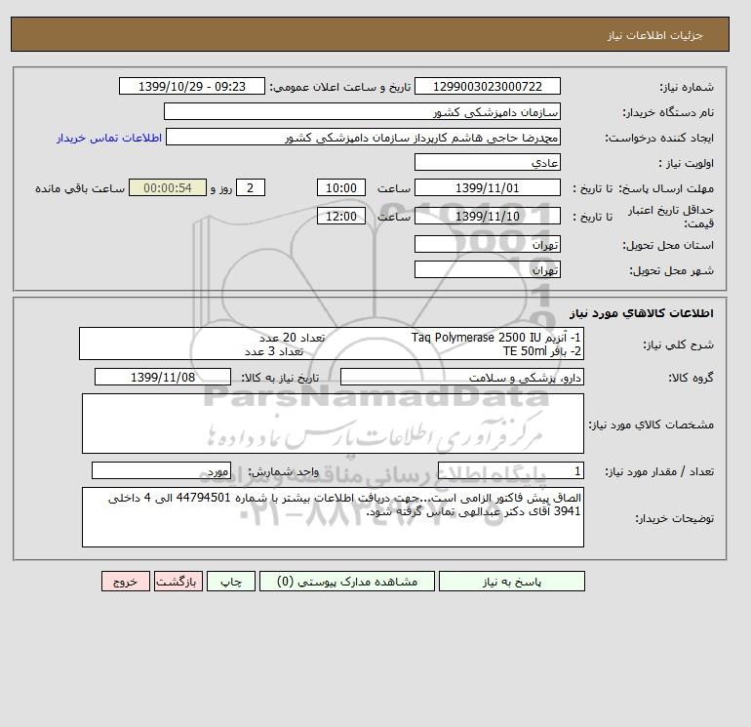Click the label تعداد / مقدار مورد نیاز

click(x=659, y=471)
